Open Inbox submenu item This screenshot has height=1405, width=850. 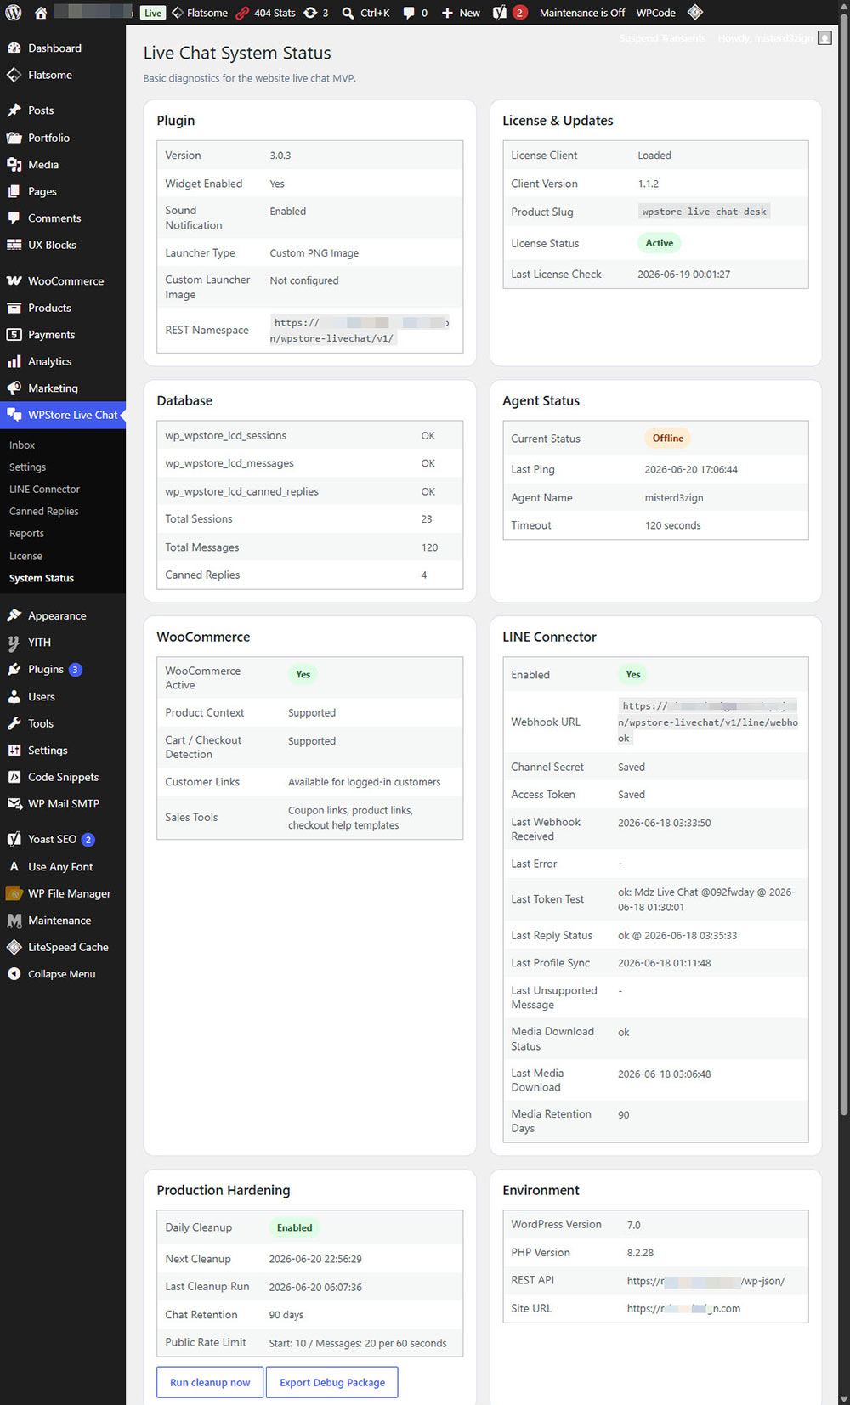click(x=22, y=445)
